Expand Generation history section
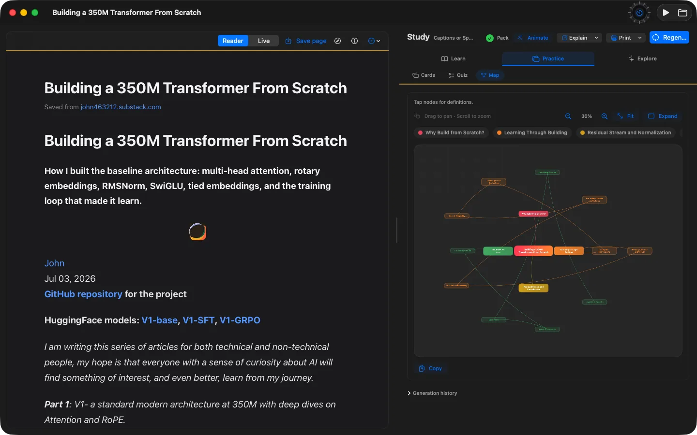This screenshot has width=697, height=435. (x=432, y=393)
